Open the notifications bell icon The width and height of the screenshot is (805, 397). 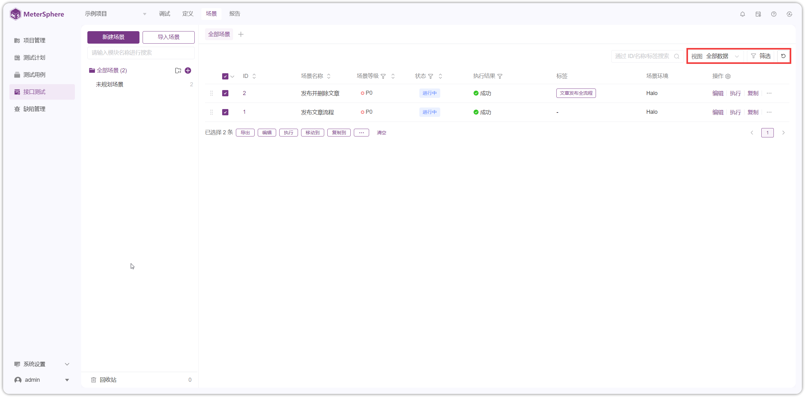coord(743,14)
